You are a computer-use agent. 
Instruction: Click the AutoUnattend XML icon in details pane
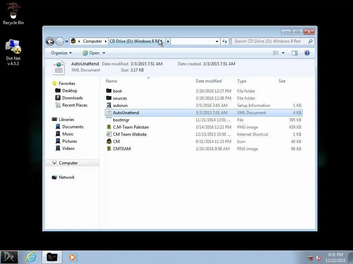coord(59,67)
